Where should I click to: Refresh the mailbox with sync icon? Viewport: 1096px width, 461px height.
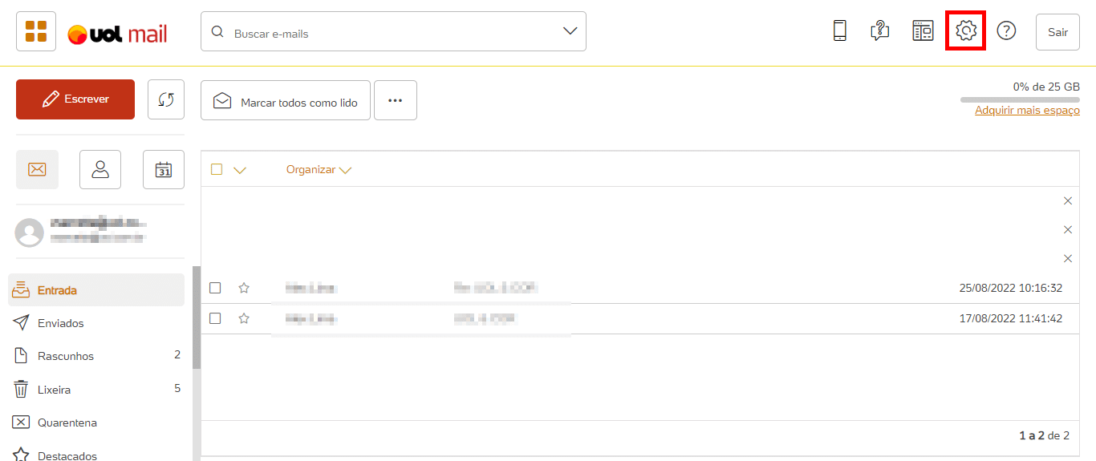click(x=166, y=99)
